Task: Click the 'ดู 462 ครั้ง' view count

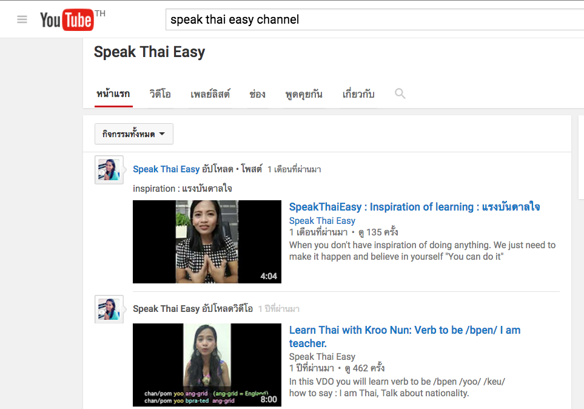Action: pyautogui.click(x=364, y=368)
